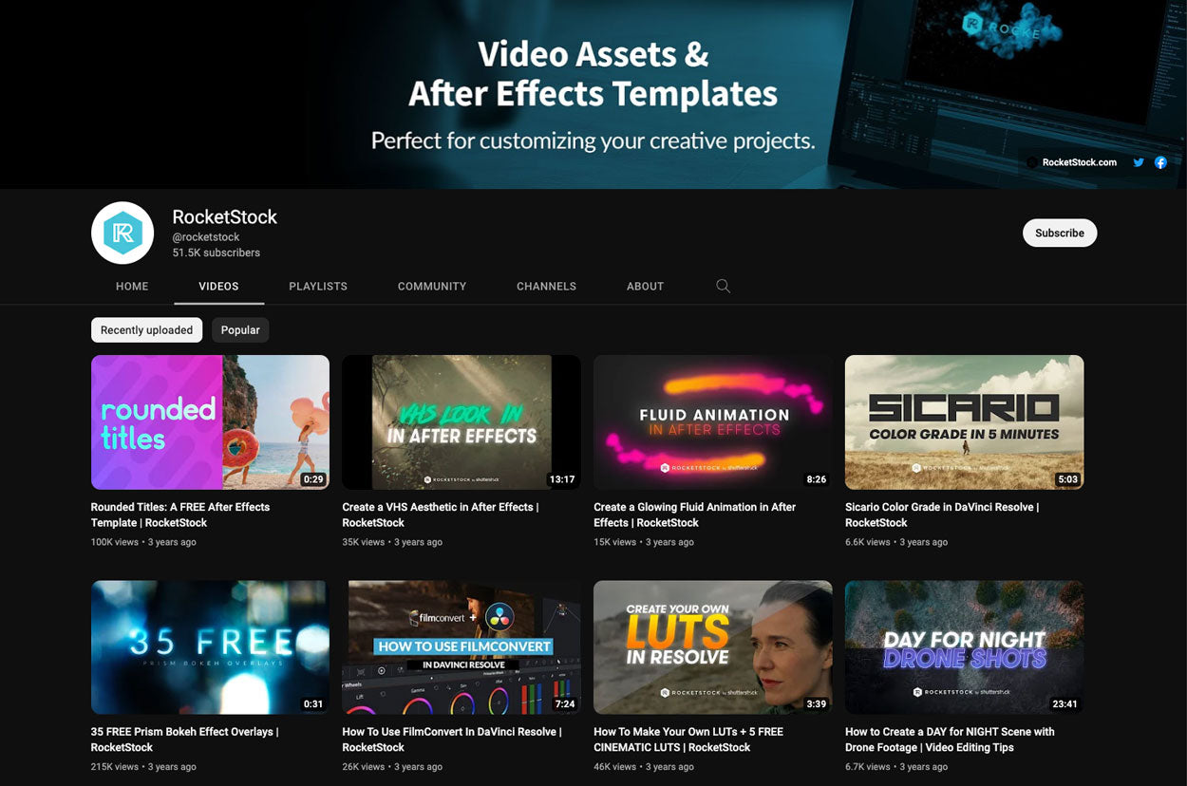Viewport: 1187px width, 786px height.
Task: Switch to the HOME tab
Action: tap(132, 286)
